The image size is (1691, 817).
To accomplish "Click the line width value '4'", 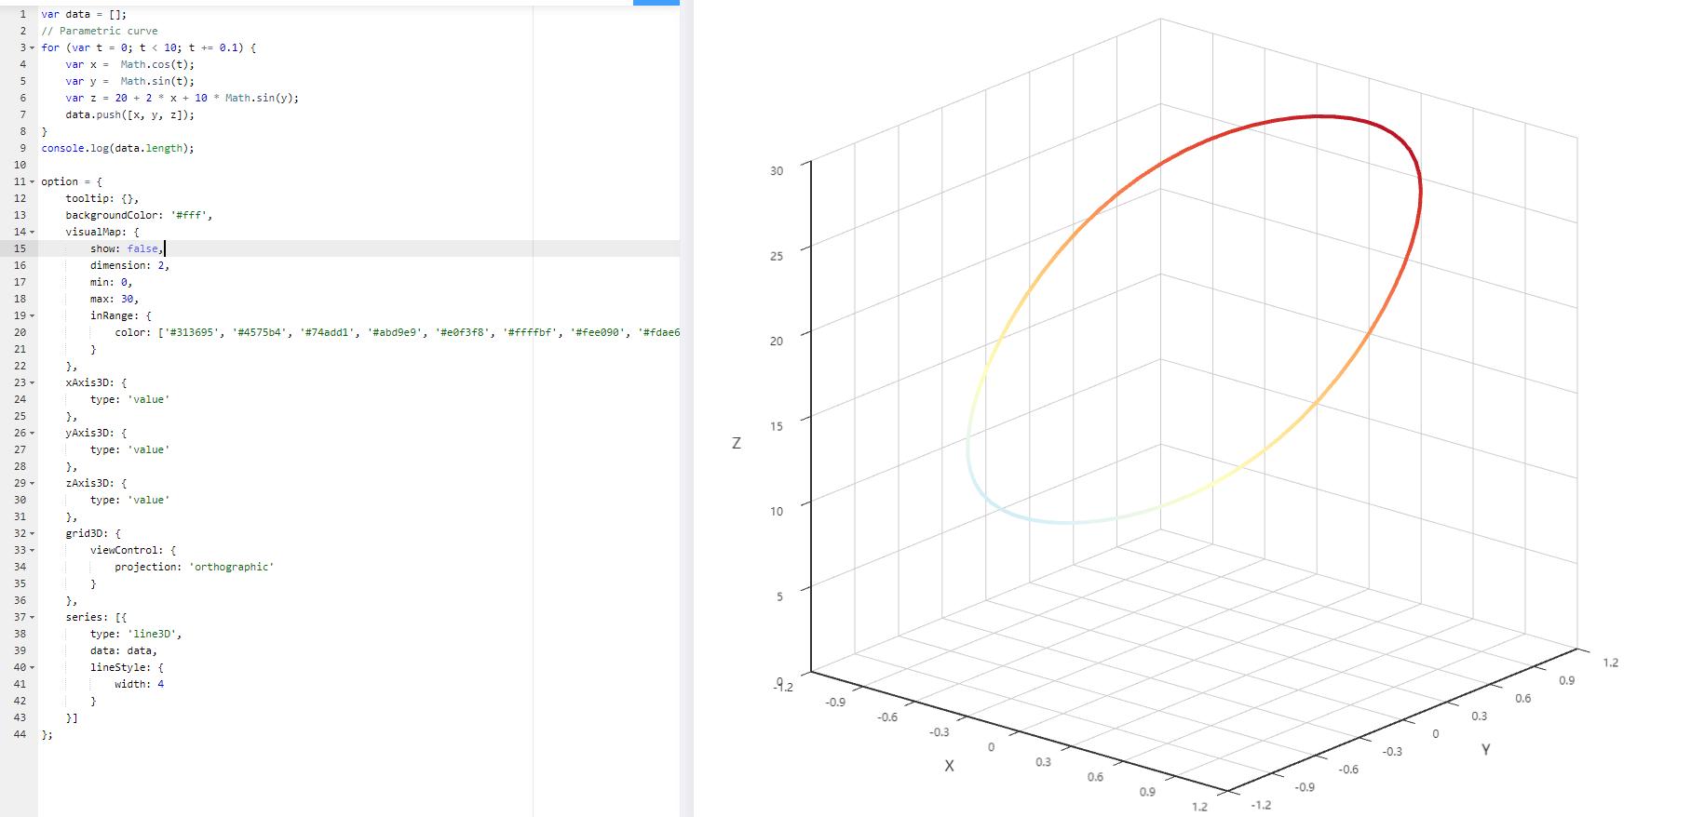I will 160,684.
